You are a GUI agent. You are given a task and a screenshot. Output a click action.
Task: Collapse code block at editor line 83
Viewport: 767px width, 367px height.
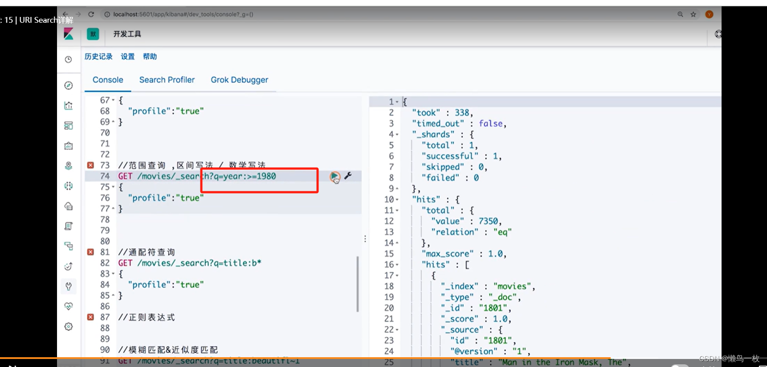tap(113, 274)
